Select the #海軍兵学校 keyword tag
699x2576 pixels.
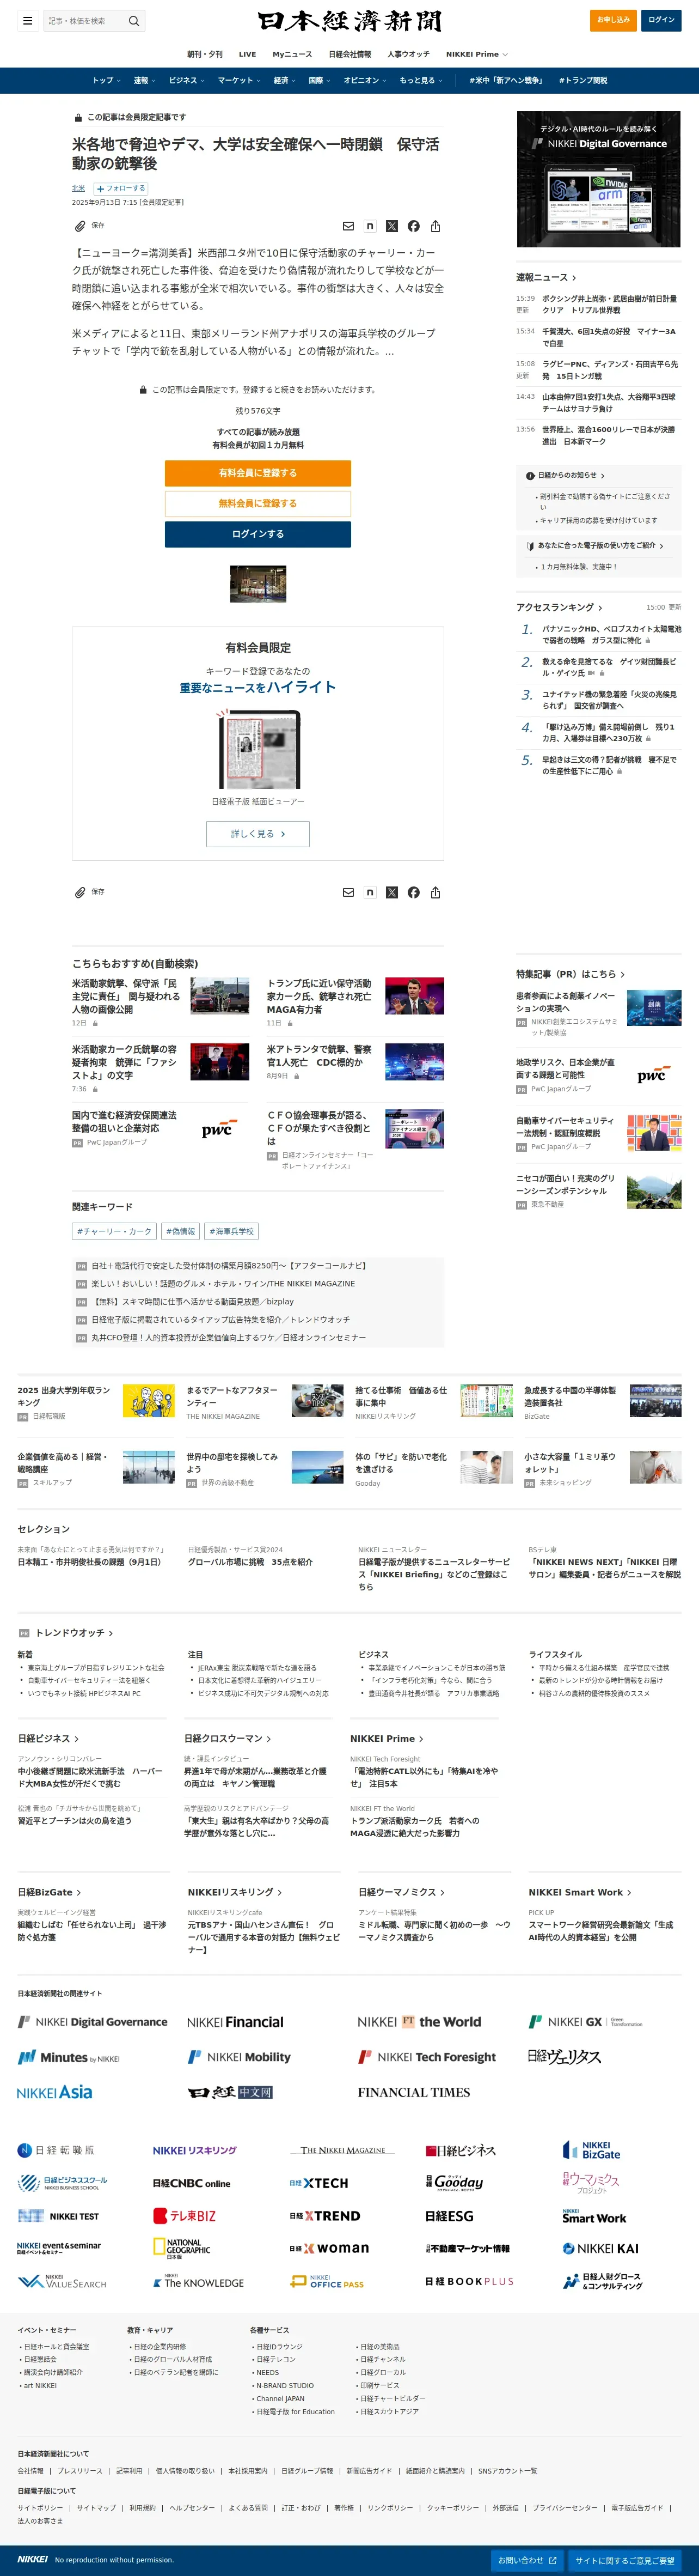click(x=231, y=1231)
